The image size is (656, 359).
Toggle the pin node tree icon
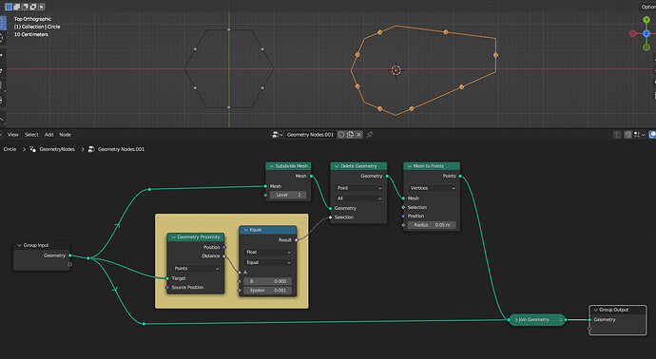(370, 135)
